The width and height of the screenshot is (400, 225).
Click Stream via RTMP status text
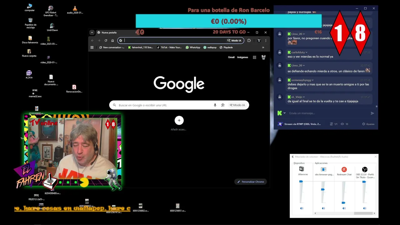302,124
